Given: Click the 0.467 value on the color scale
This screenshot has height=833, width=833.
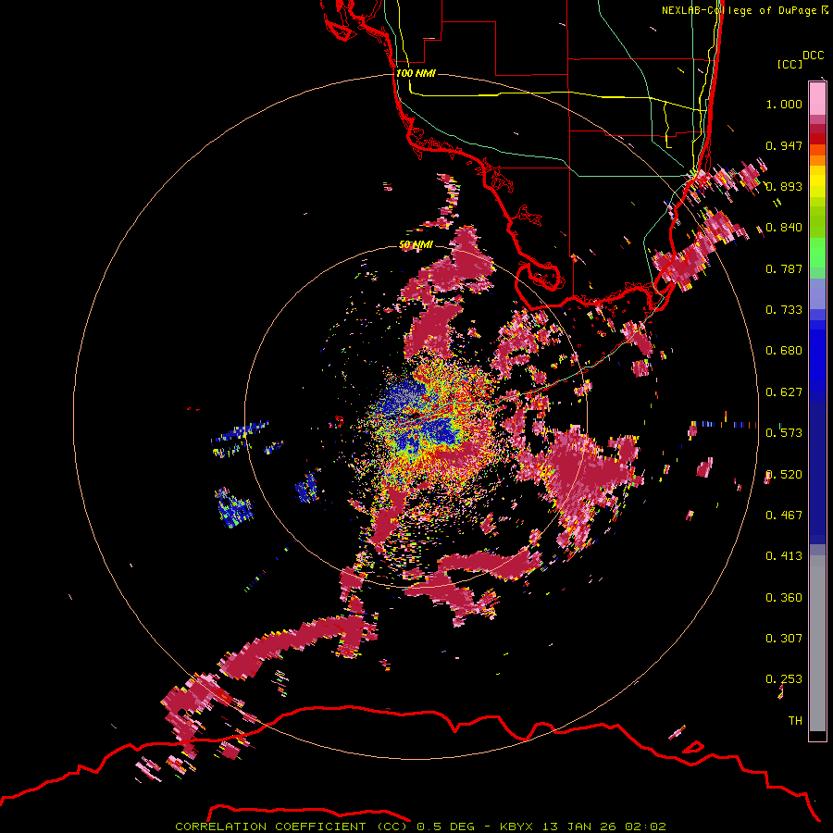Looking at the screenshot, I should (x=784, y=516).
